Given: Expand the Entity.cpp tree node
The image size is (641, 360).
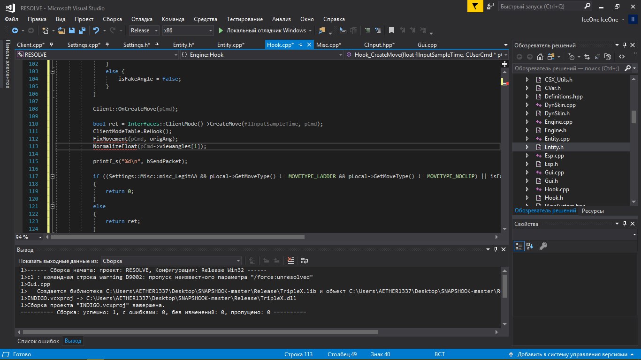Looking at the screenshot, I should [527, 139].
